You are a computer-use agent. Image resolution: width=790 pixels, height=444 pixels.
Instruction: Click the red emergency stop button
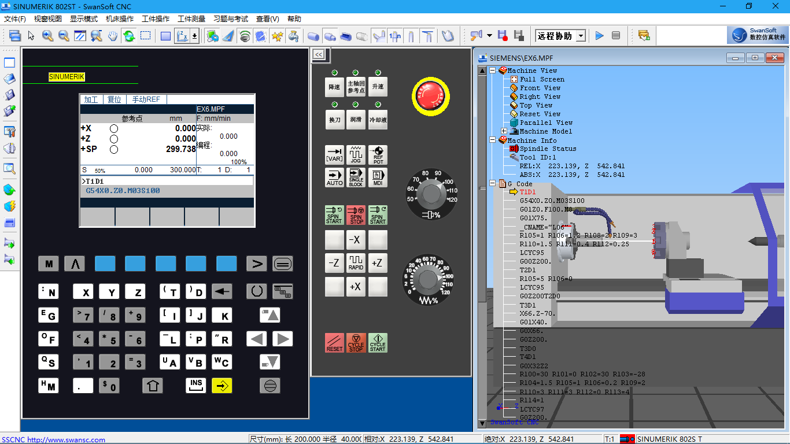pos(430,96)
